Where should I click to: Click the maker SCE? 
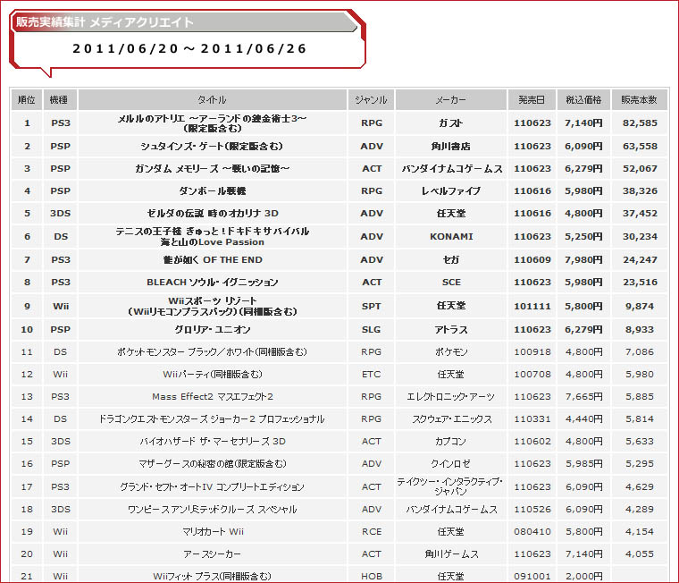pos(451,283)
